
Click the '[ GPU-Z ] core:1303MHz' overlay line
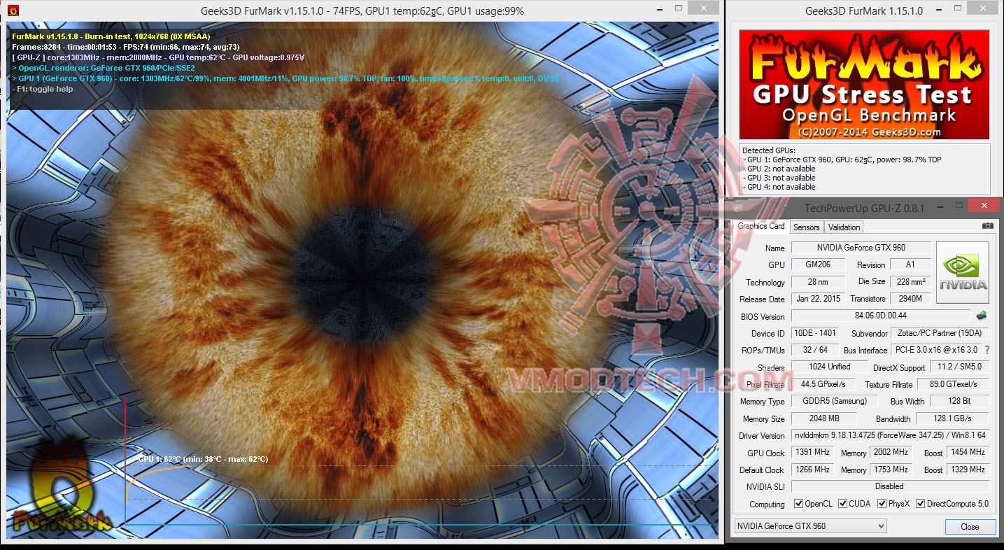(158, 57)
